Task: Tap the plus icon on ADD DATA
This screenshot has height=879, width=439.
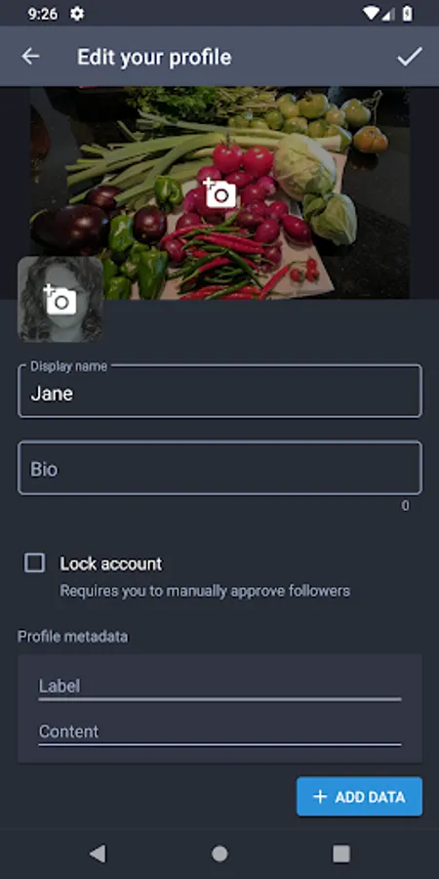Action: (320, 797)
